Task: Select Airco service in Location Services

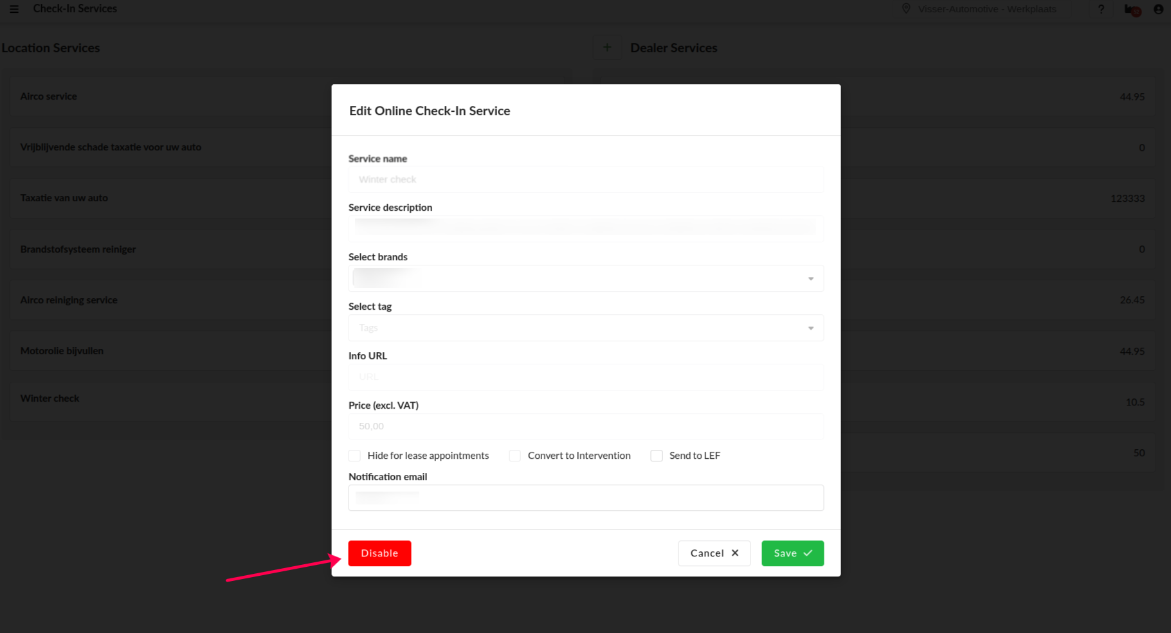Action: tap(48, 96)
